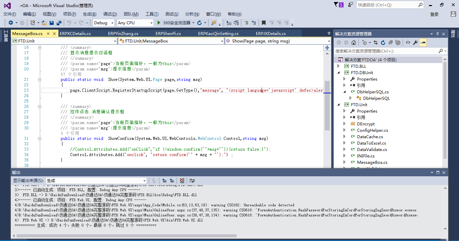Click the 0 个引用 references link
Screen dimensions: 459x241
[x=70, y=133]
